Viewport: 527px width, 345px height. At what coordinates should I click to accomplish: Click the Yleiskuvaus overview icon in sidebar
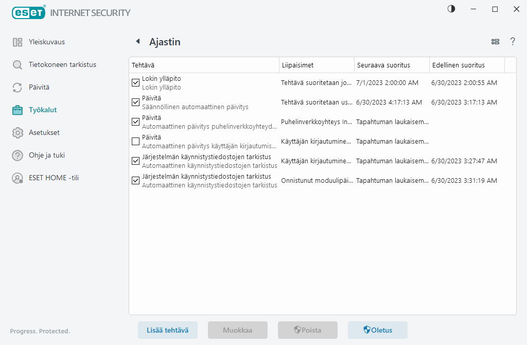click(x=17, y=42)
